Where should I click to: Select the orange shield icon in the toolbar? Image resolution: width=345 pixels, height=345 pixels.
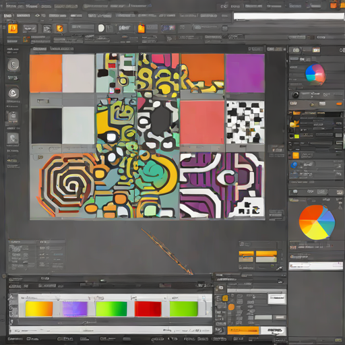coord(59,28)
